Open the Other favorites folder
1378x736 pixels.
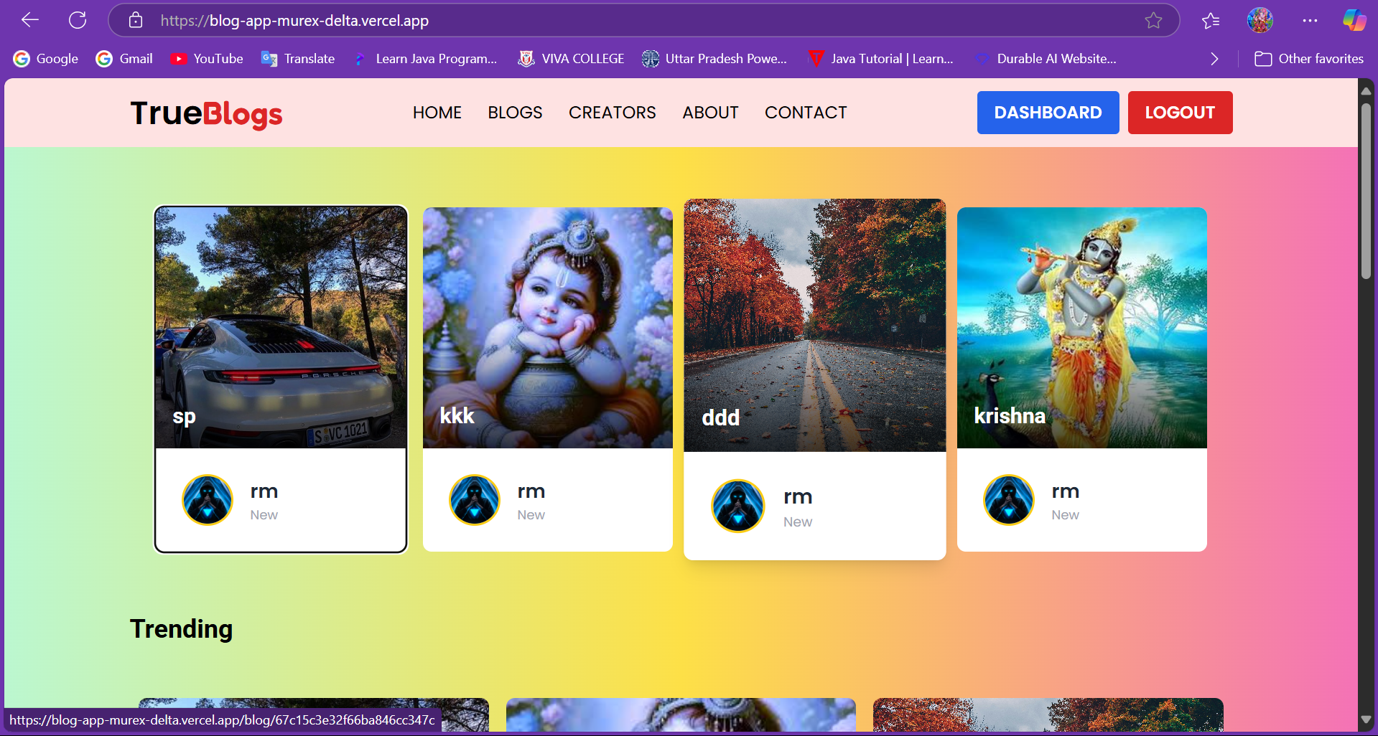[1308, 59]
